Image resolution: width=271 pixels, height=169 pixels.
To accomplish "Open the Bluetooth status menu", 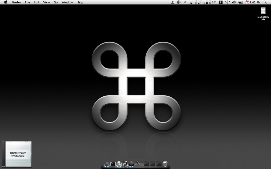I will click(x=185, y=2).
